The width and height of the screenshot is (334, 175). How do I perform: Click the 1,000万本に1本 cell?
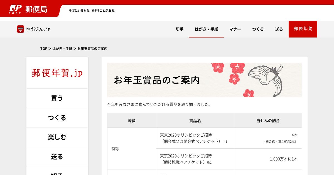268,159
